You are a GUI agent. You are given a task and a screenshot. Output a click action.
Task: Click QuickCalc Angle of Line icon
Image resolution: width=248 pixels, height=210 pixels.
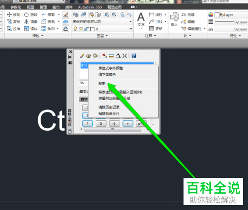(x=118, y=56)
